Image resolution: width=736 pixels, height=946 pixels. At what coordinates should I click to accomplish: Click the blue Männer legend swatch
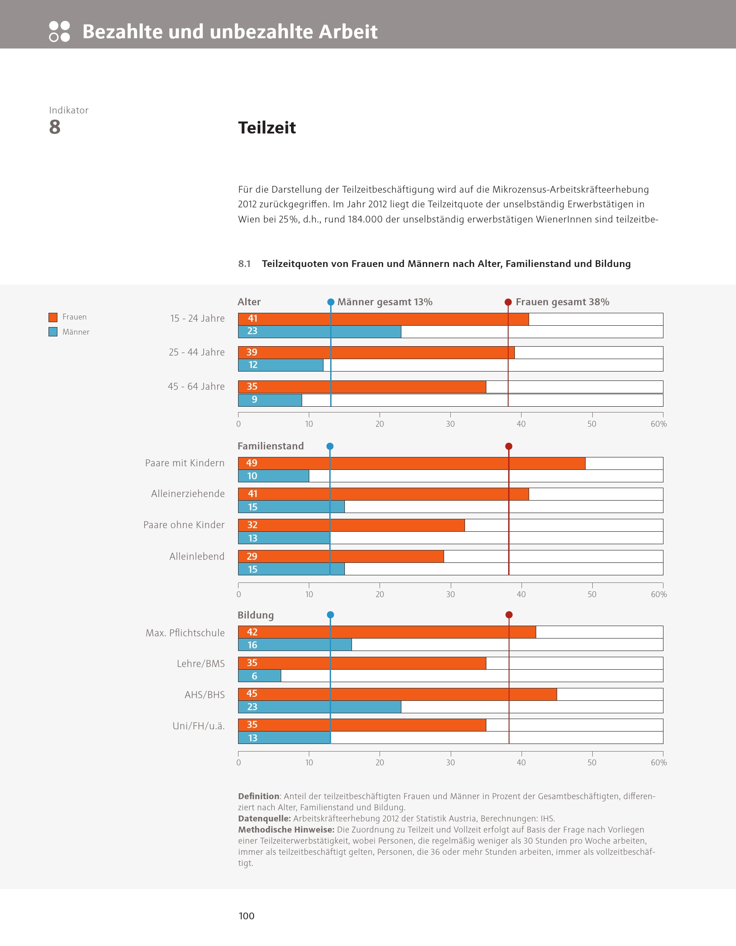click(x=53, y=332)
